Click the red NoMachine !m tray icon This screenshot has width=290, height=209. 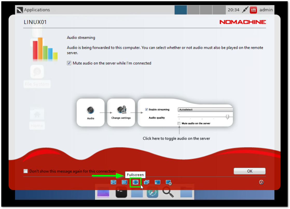[253, 10]
